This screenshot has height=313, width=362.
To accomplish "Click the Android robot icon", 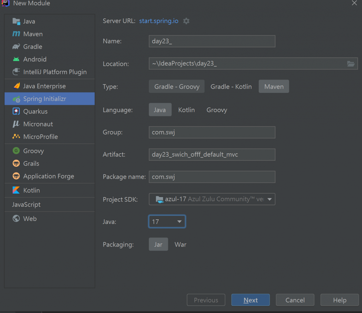I will point(16,59).
